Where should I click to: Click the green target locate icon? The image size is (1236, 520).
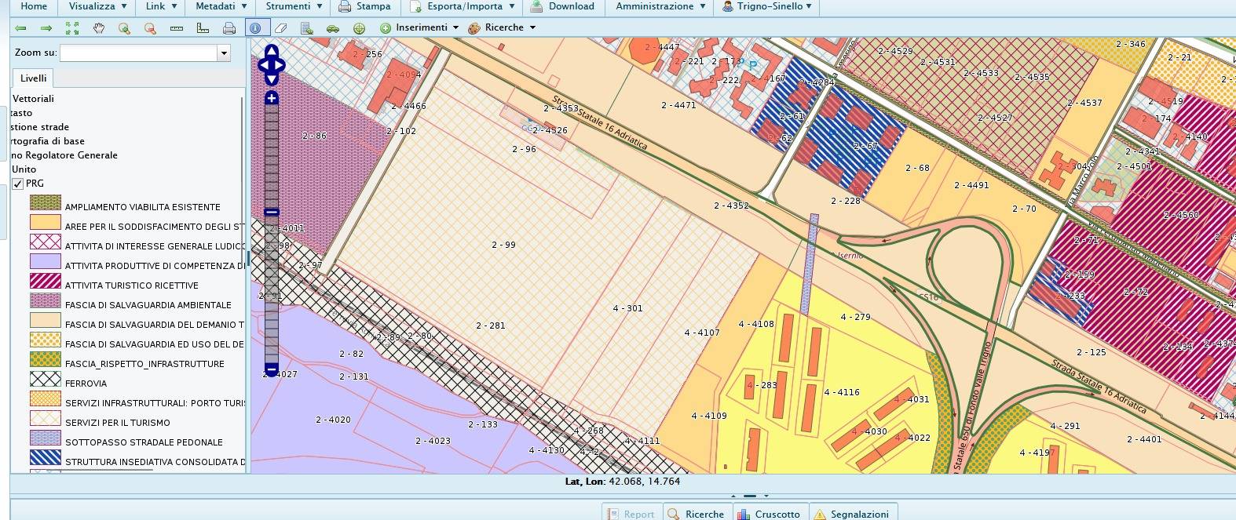point(359,28)
